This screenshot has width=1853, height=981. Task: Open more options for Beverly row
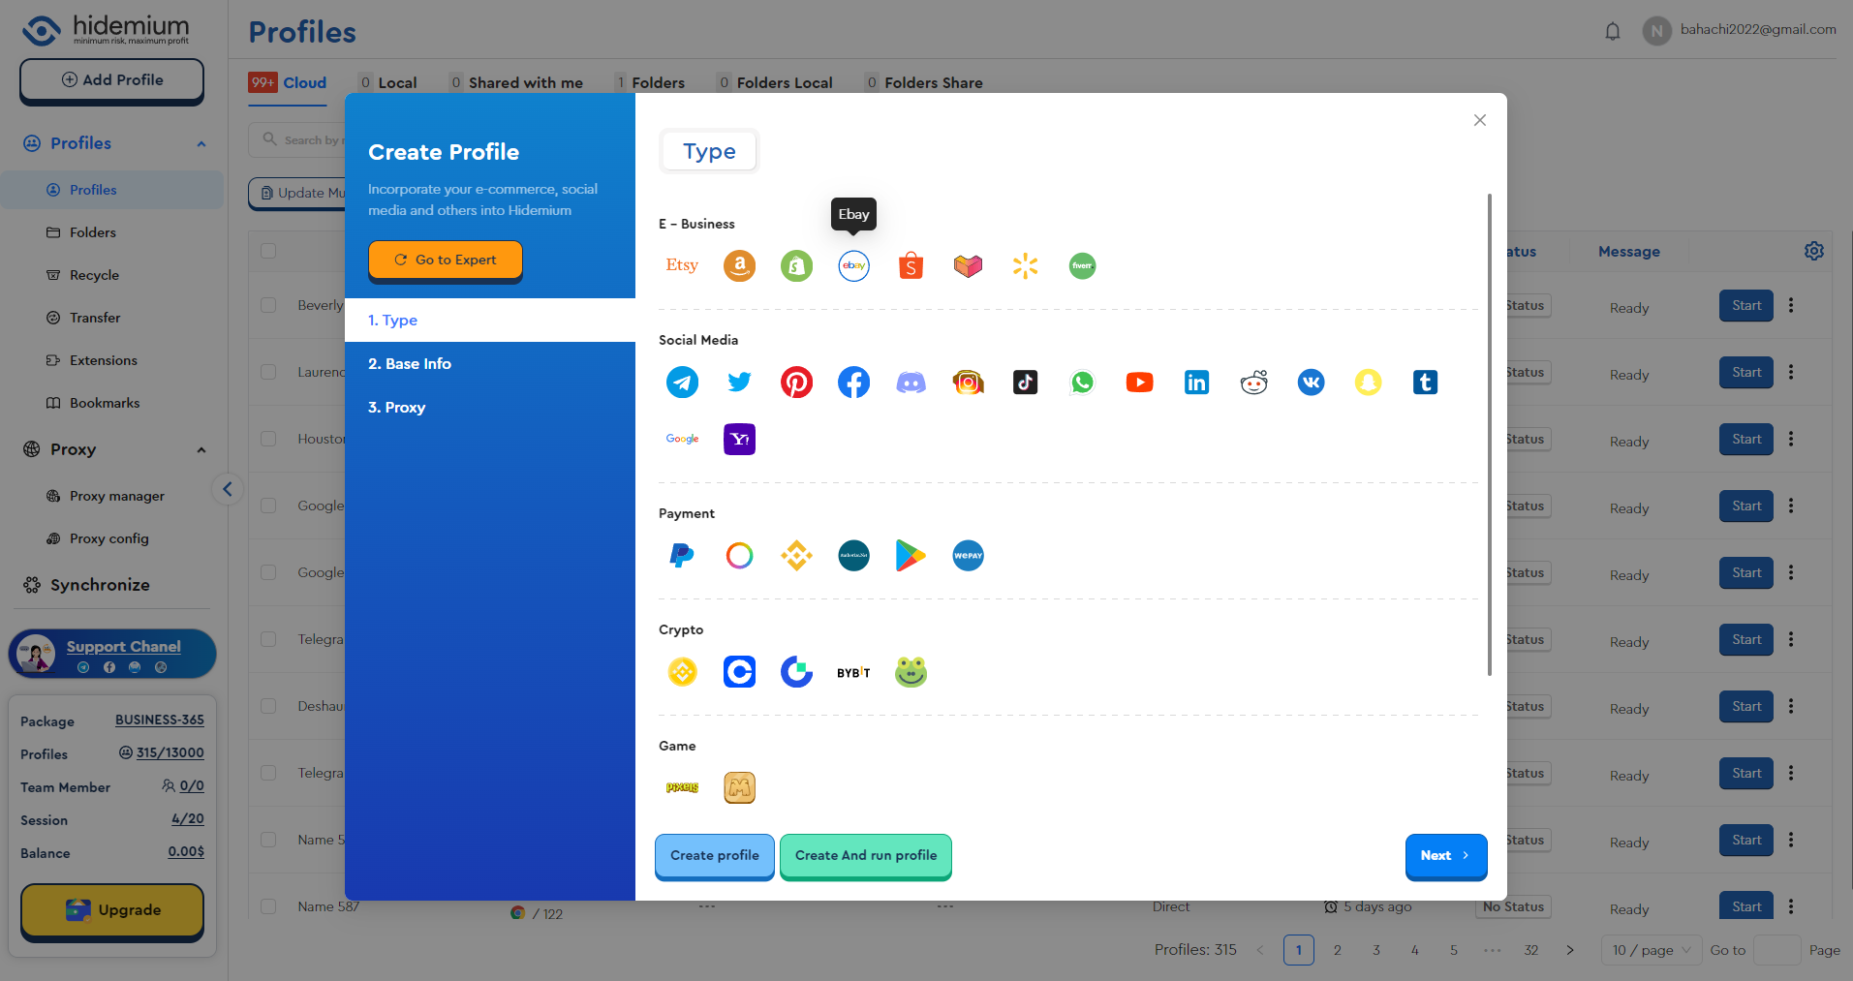1791,305
